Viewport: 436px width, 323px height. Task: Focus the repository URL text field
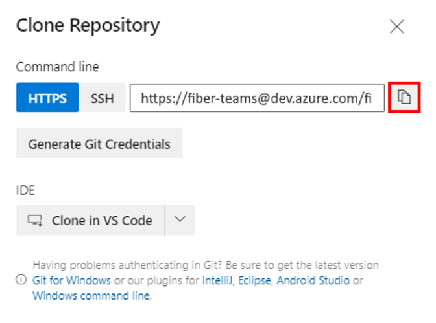click(256, 98)
